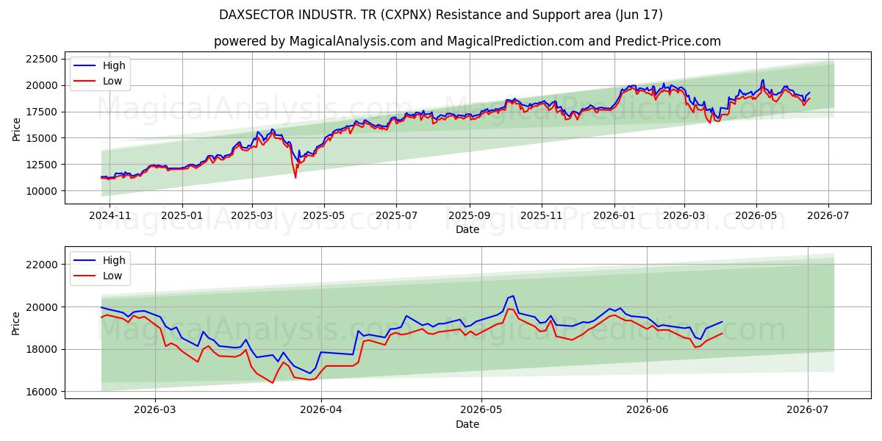The width and height of the screenshot is (882, 441).
Task: Click the '2026-04' x-axis label in the bottom chart
Action: point(322,410)
